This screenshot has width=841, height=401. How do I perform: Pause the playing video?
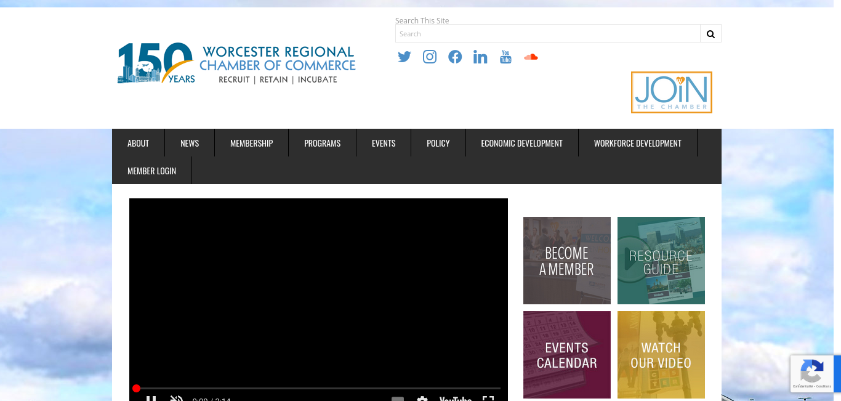(x=151, y=398)
